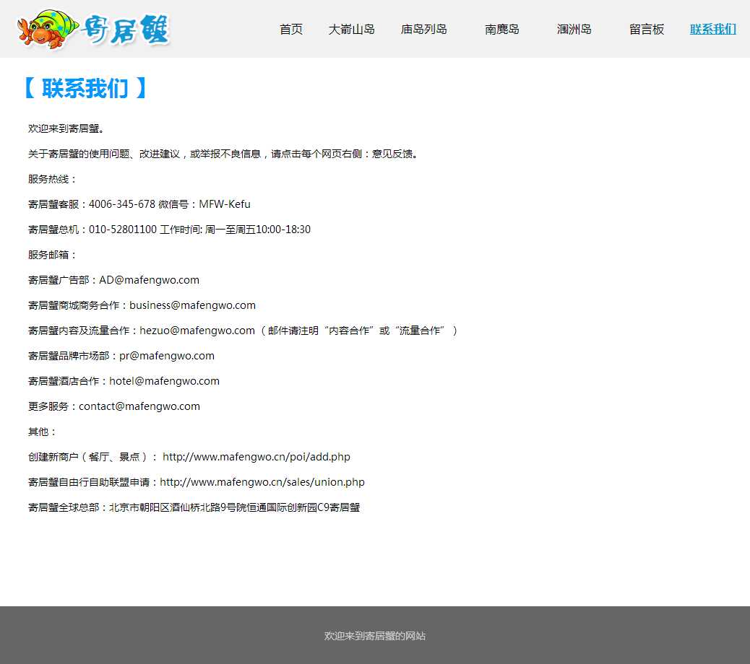750x664 pixels.
Task: Open the sales/union.php URL link
Action: point(262,482)
